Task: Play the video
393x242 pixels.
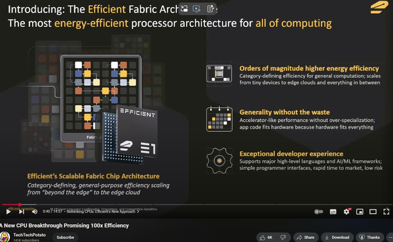Action: [x=9, y=212]
